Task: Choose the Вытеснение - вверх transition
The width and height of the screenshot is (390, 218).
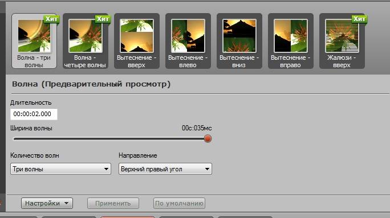Action: click(136, 41)
